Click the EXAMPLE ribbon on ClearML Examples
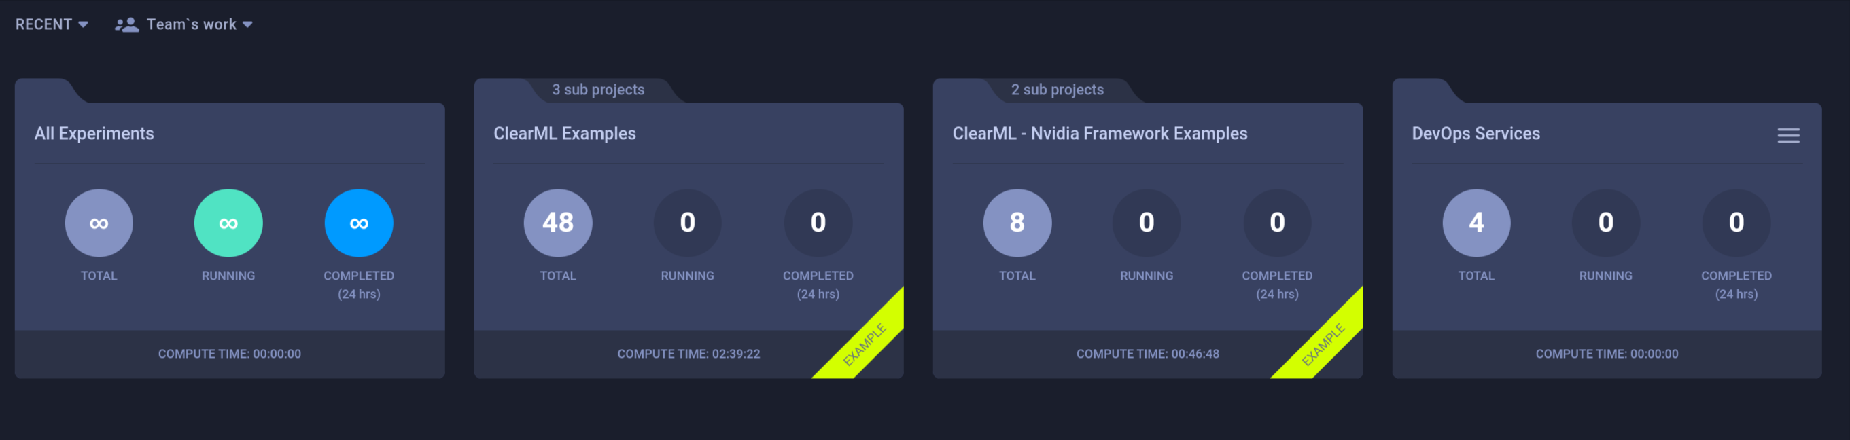This screenshot has width=1850, height=440. (865, 343)
